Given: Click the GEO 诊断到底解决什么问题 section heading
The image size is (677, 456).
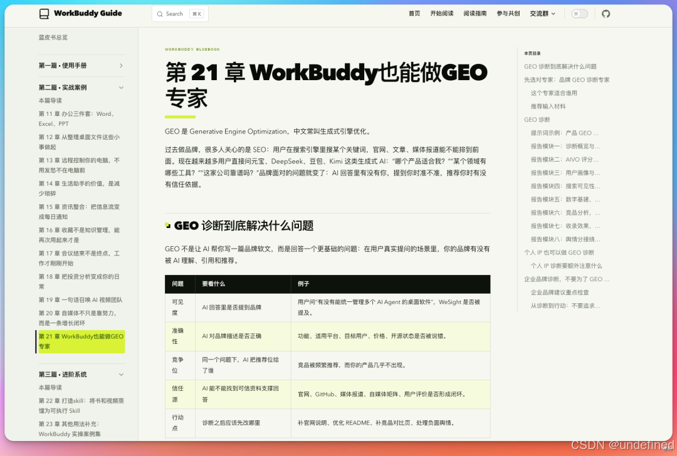Looking at the screenshot, I should coord(243,225).
